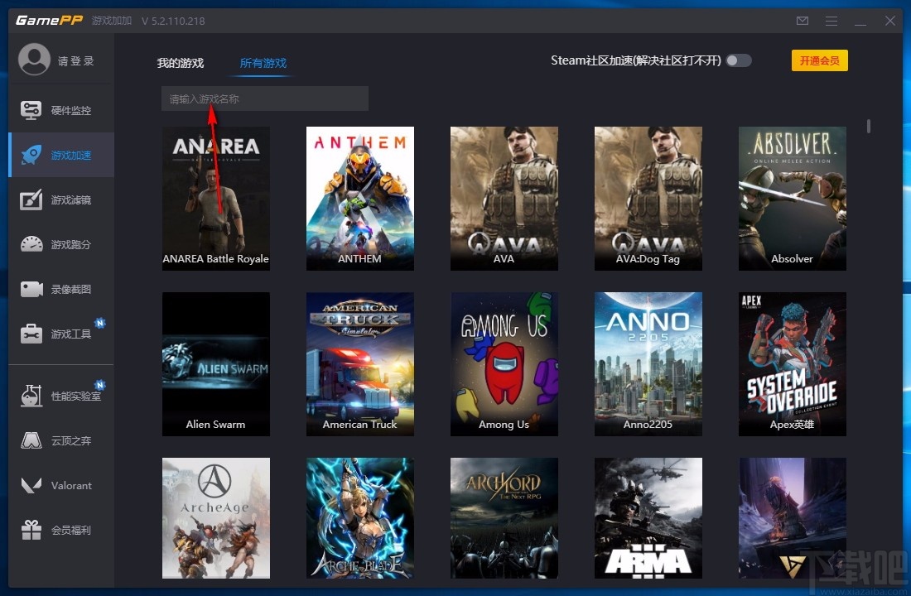The image size is (911, 596).
Task: Click the user avatar icon
Action: coord(34,60)
